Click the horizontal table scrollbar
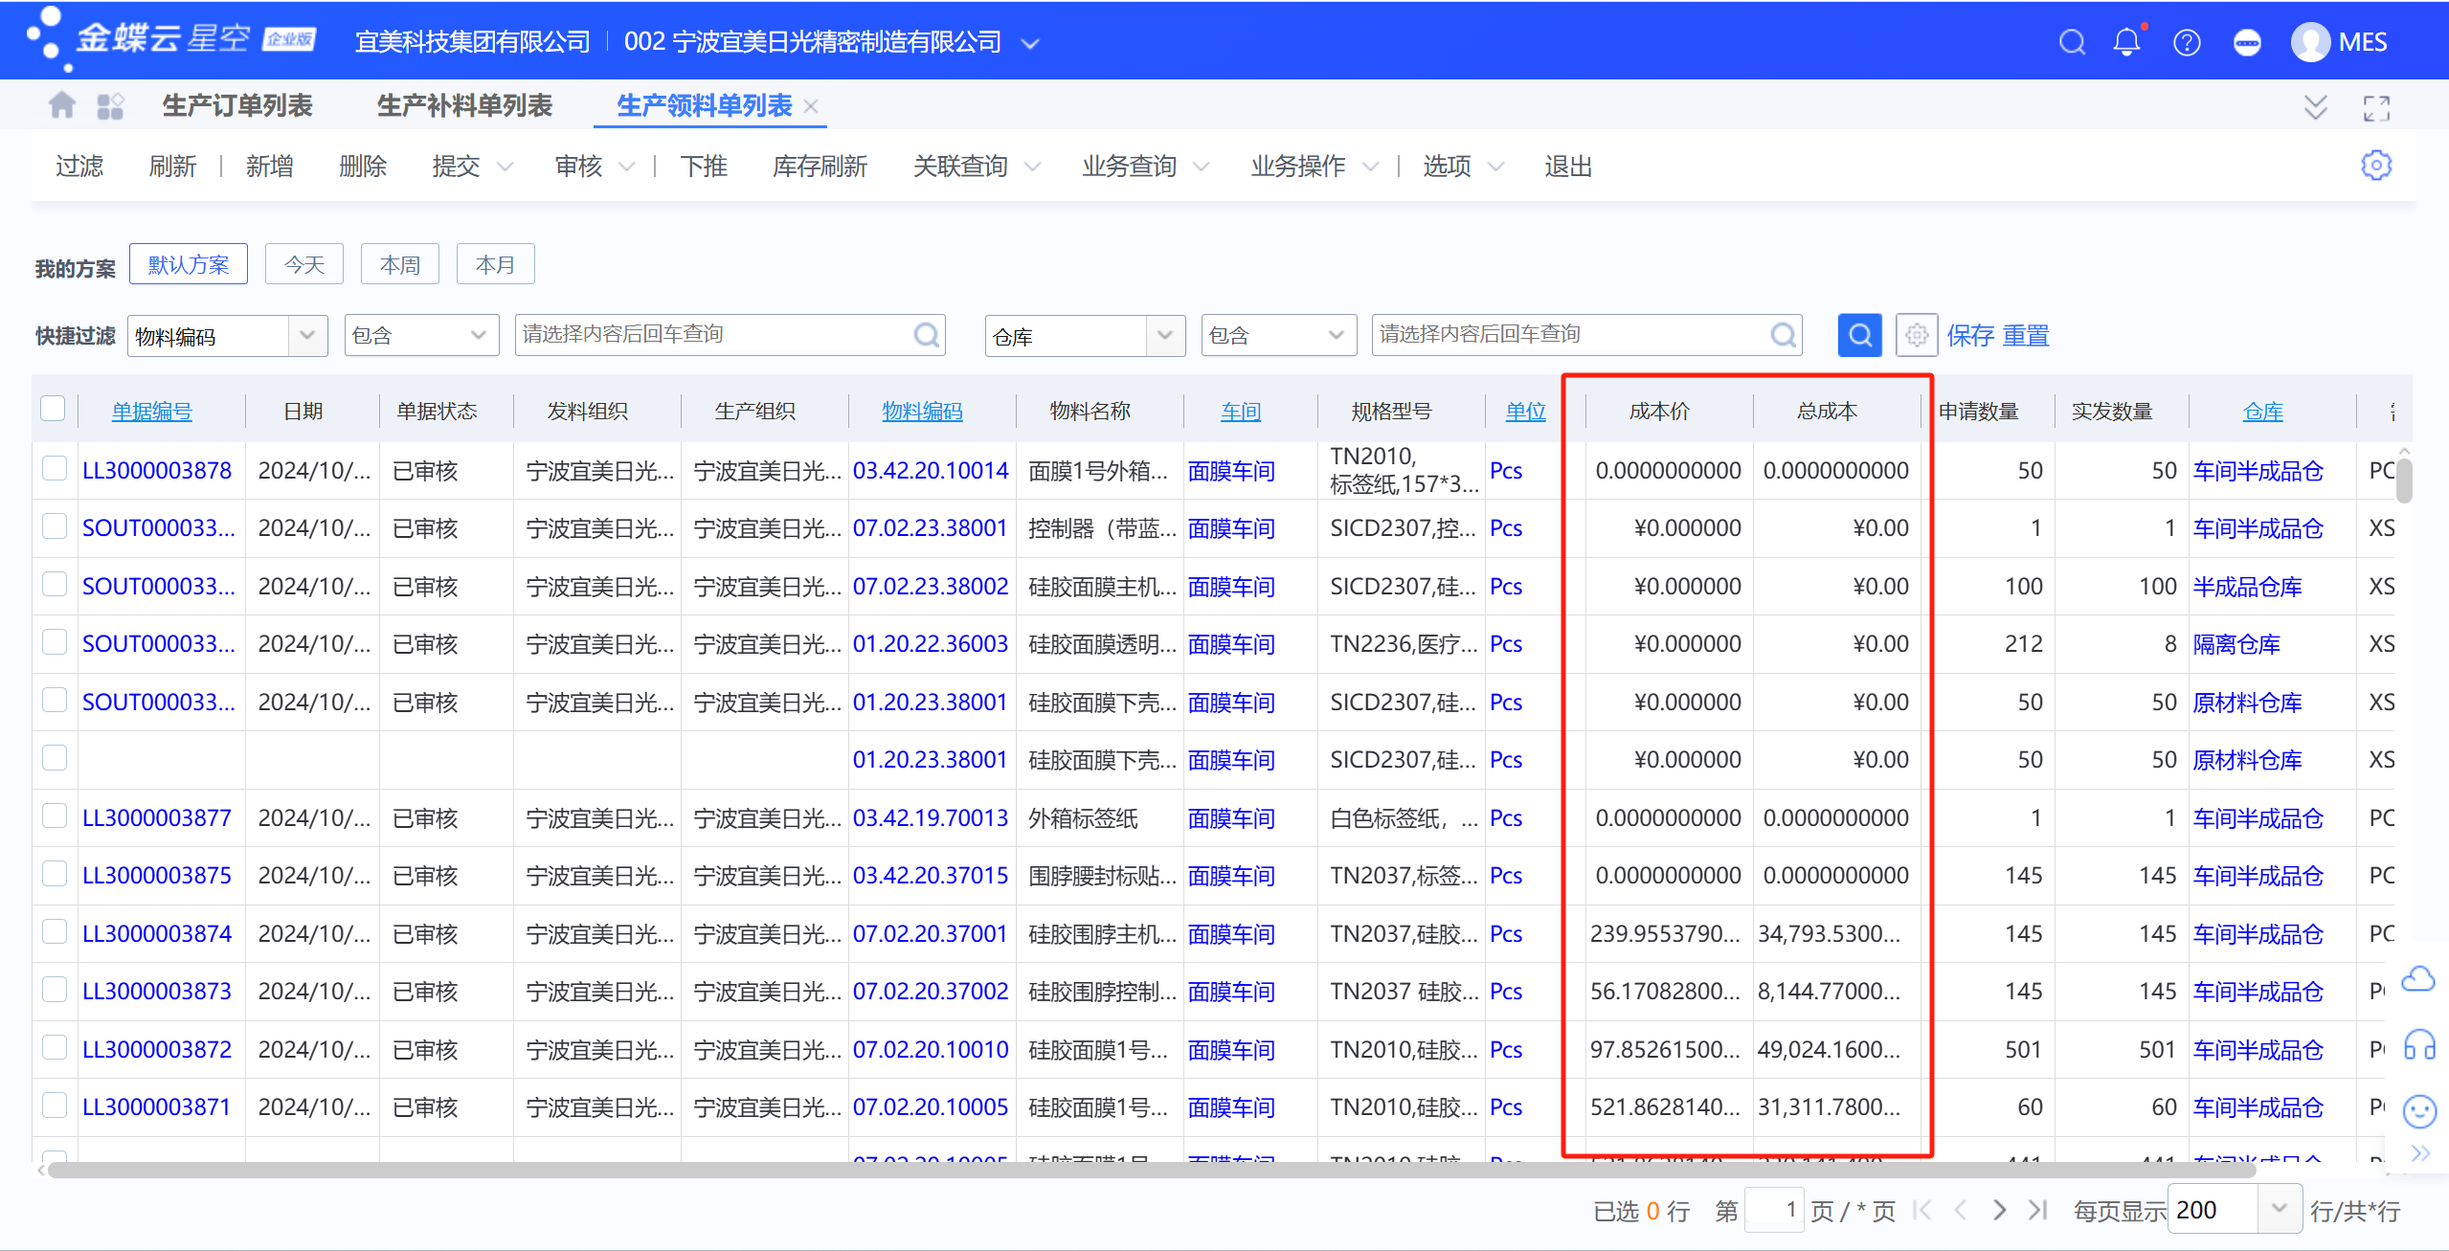The height and width of the screenshot is (1251, 2449). (1151, 1170)
